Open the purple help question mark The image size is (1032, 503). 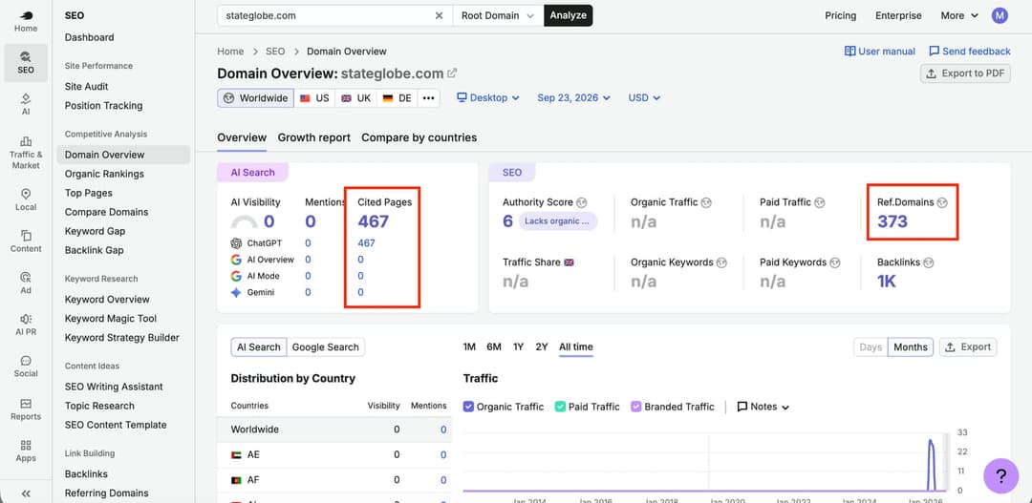coord(1000,476)
